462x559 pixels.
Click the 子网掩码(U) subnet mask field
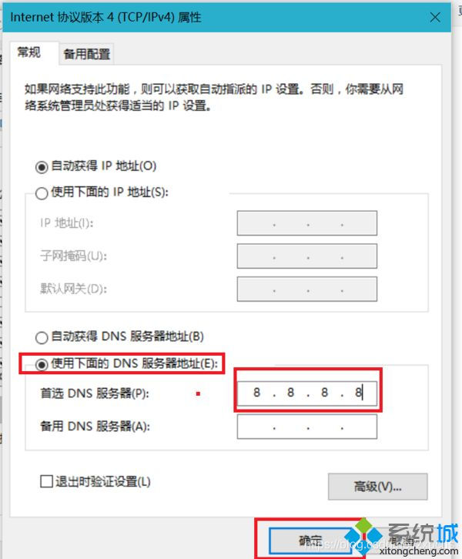307,256
